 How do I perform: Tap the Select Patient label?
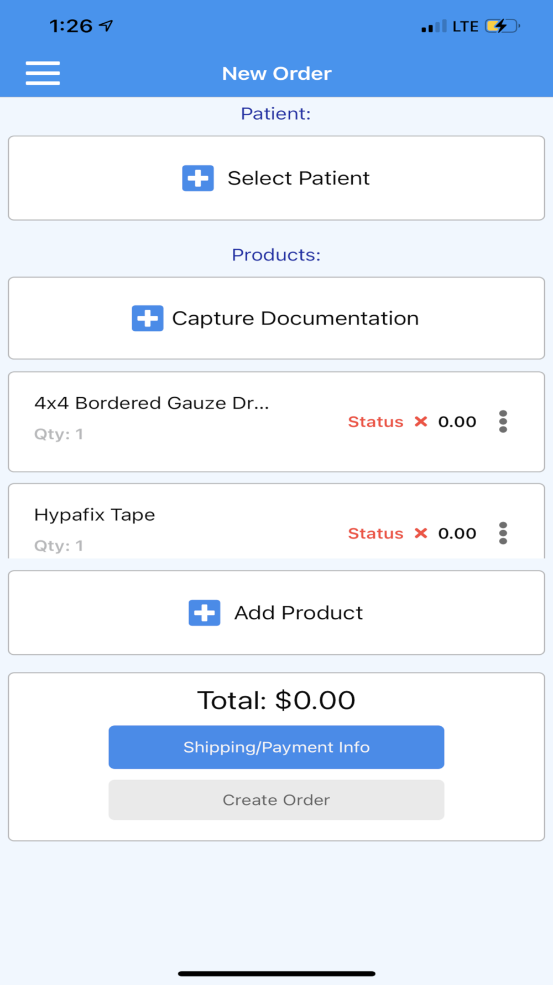click(x=299, y=178)
